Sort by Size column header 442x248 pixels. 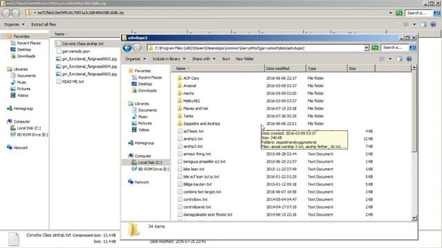(x=361, y=68)
